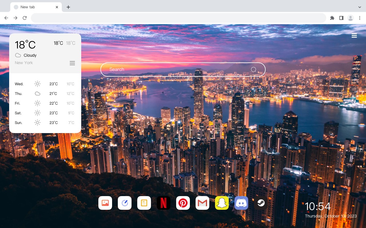This screenshot has height=228, width=366.
Task: Open the weather widget menu icon
Action: [72, 63]
